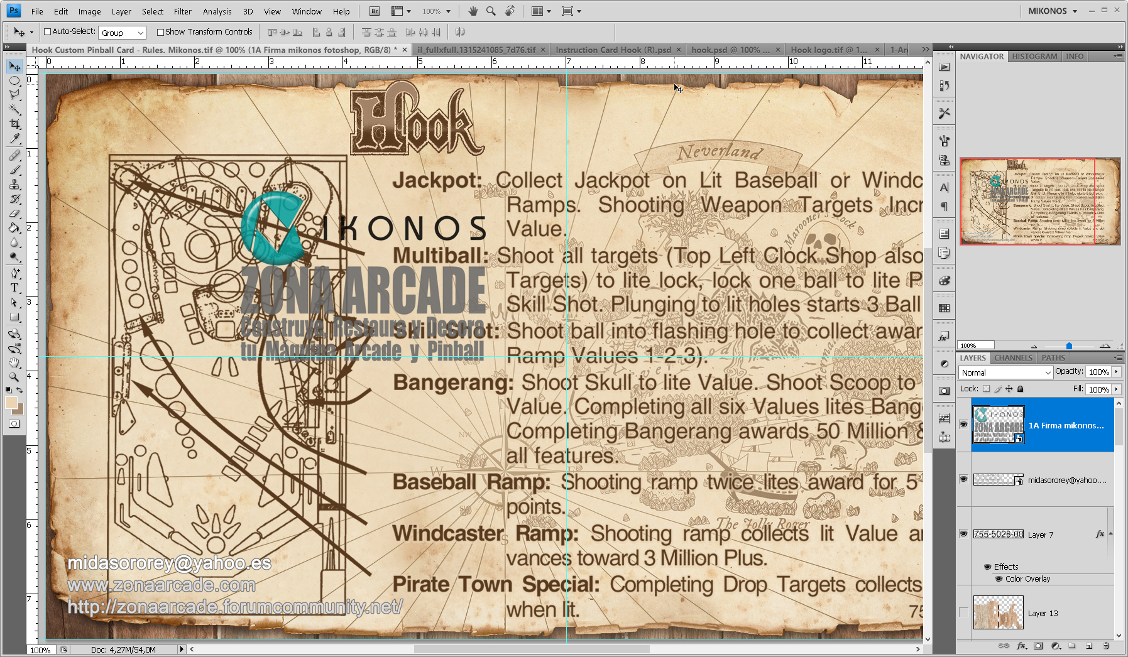1128x657 pixels.
Task: Open the blend mode Normal dropdown
Action: pos(1005,372)
